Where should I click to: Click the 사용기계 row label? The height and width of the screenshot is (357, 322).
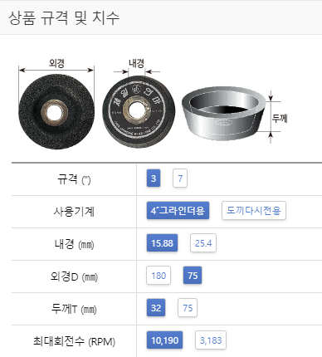pyautogui.click(x=74, y=212)
